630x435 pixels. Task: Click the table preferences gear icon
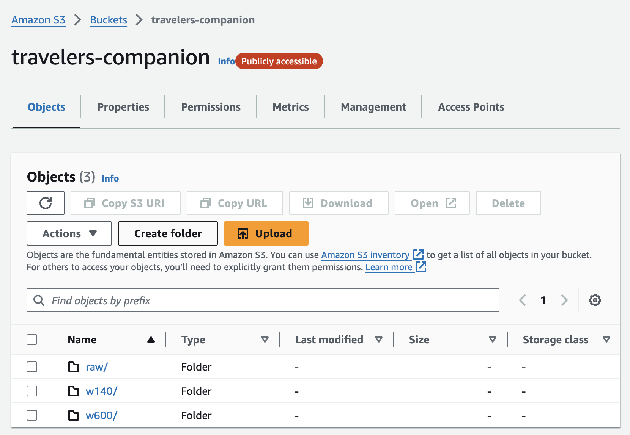595,300
